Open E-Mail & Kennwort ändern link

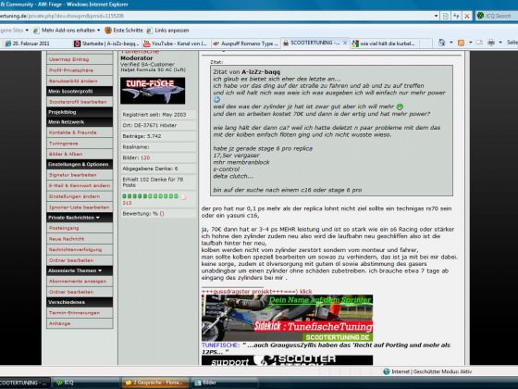click(x=80, y=185)
